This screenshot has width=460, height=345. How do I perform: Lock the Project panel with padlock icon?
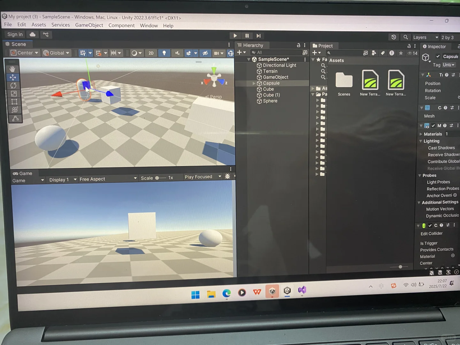(x=409, y=46)
